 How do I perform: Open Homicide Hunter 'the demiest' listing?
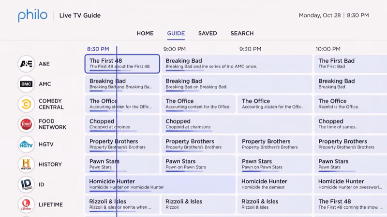click(275, 185)
